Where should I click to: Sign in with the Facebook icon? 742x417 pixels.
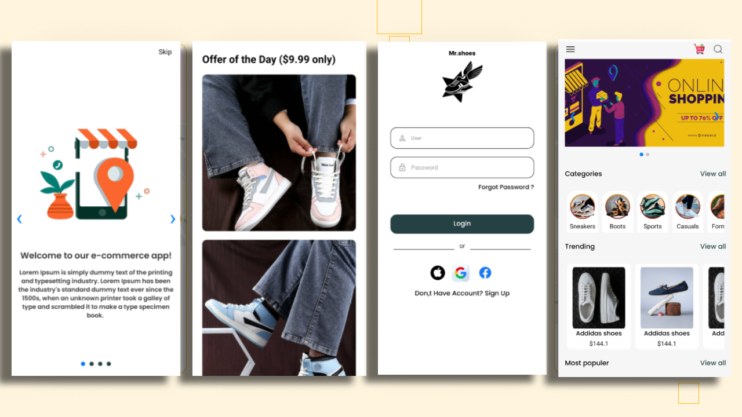pyautogui.click(x=485, y=273)
